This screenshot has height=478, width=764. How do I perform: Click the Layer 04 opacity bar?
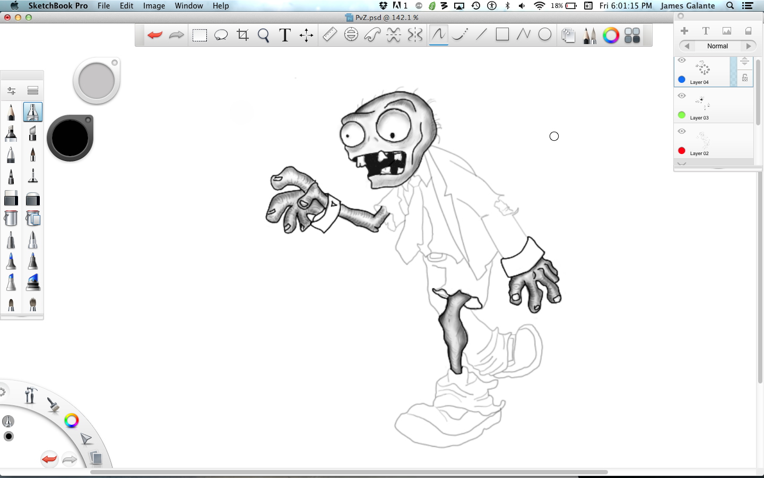(x=733, y=72)
